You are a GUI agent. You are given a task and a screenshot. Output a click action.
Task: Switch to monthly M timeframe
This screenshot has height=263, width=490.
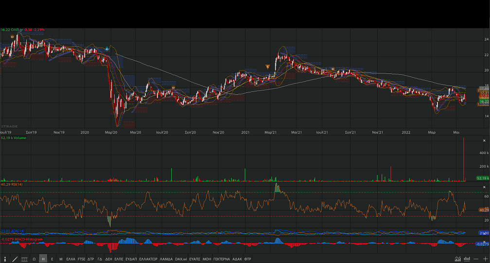tap(61, 259)
